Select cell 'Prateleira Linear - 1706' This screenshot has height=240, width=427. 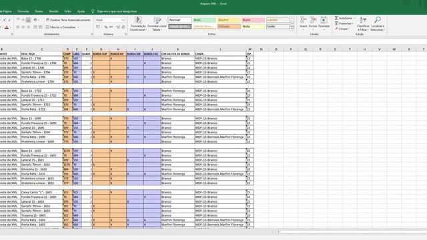[41, 81]
